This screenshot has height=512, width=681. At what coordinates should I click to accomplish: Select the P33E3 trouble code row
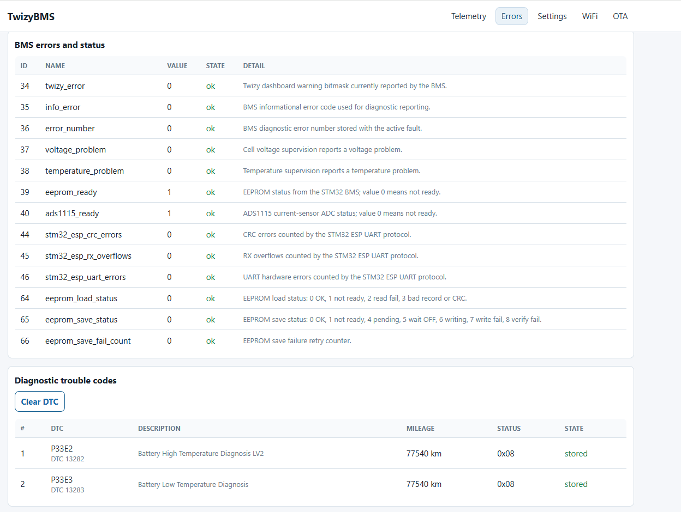[x=320, y=484]
